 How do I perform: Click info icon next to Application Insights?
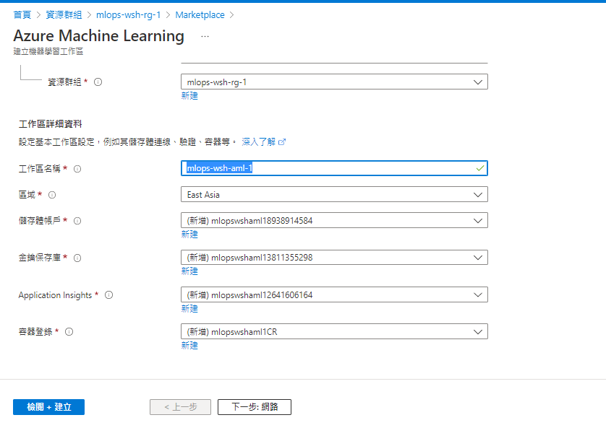click(x=109, y=295)
